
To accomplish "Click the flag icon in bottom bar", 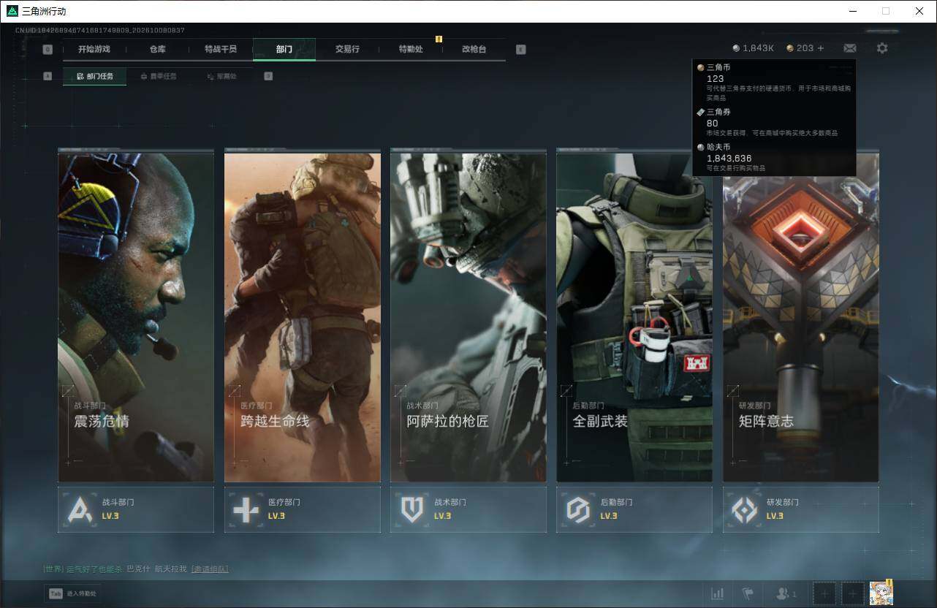I will [748, 593].
